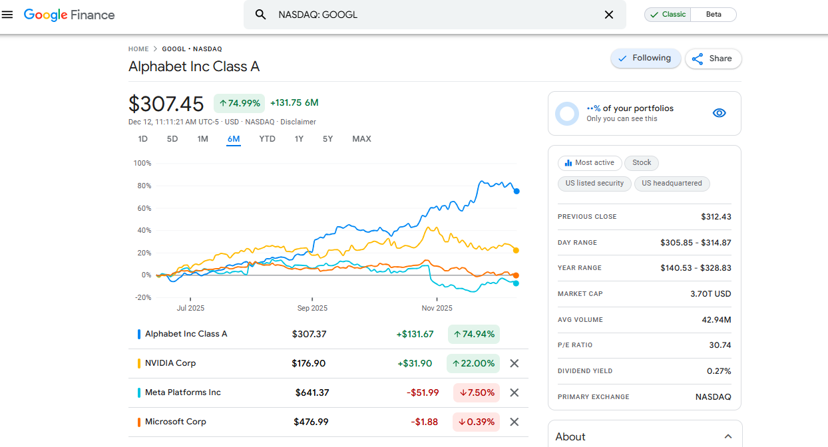Click Microsoft's 0.39% loss badge

coord(477,422)
